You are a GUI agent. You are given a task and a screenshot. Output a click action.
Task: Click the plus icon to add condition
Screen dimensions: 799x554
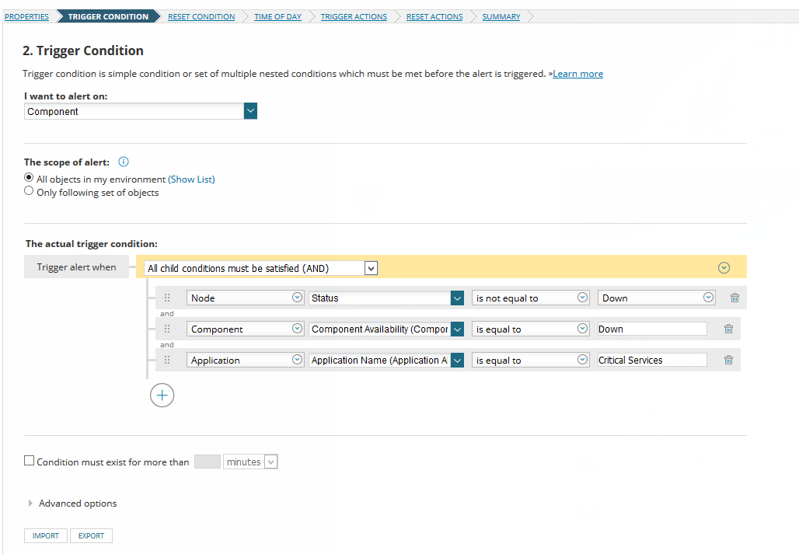pos(162,395)
